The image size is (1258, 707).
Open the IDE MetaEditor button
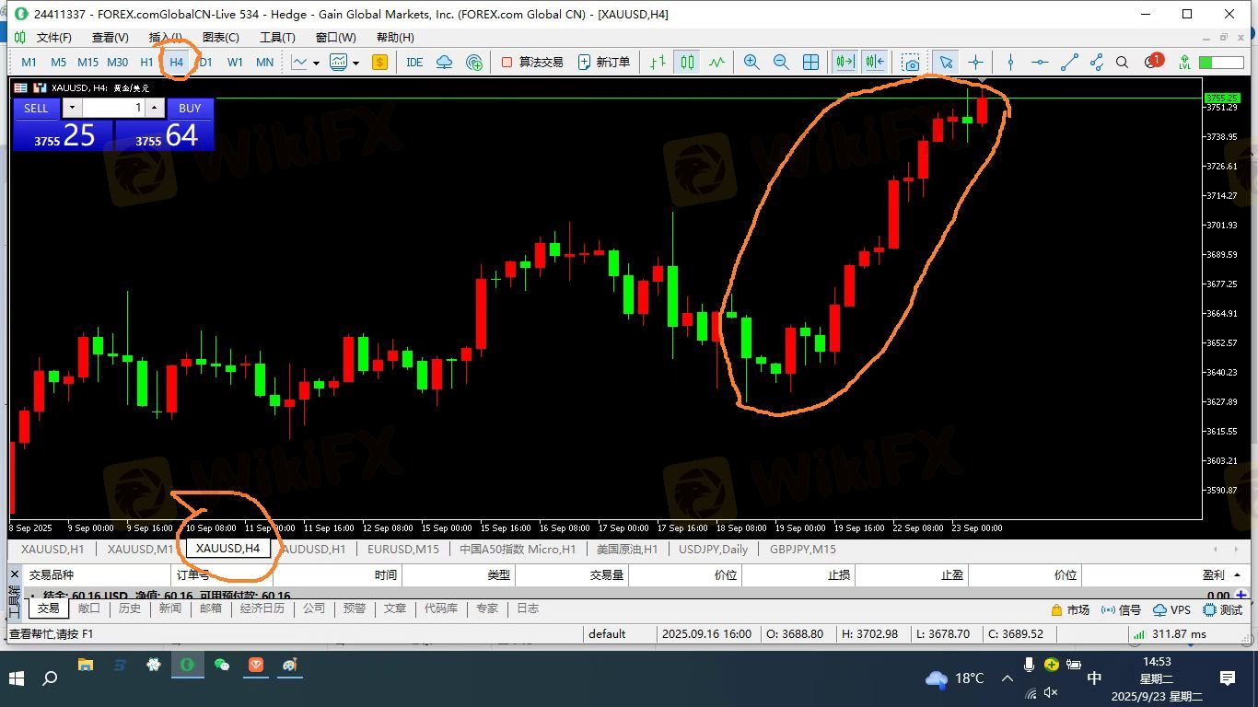click(414, 63)
